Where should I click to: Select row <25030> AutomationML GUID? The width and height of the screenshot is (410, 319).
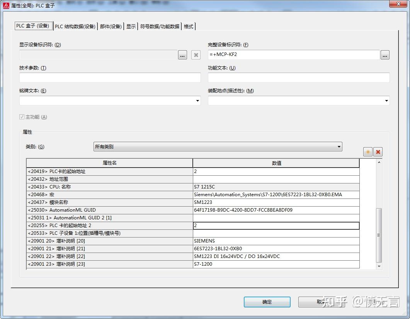110,210
